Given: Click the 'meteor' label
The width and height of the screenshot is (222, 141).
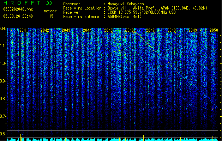Looking at the screenshot, I should point(50,11).
